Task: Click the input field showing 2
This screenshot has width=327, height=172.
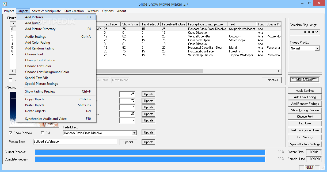Action: point(127,120)
